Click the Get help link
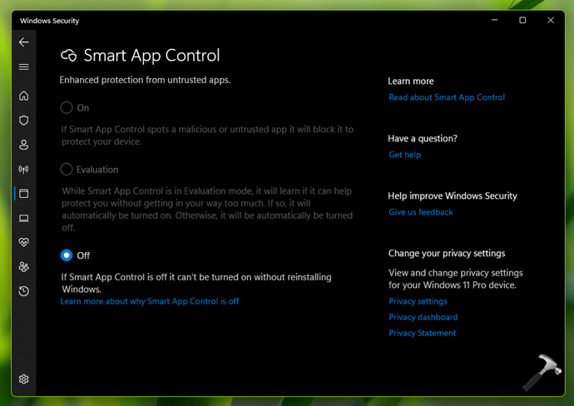The image size is (574, 406). [x=404, y=155]
